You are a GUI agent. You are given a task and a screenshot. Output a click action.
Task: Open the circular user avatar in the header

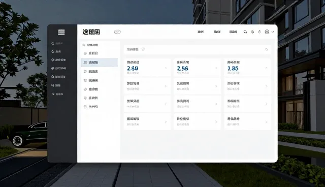pos(267,32)
